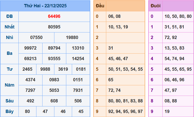Select Nhì prize number 07550
Viewport: 194px width, 117px height.
(36, 37)
